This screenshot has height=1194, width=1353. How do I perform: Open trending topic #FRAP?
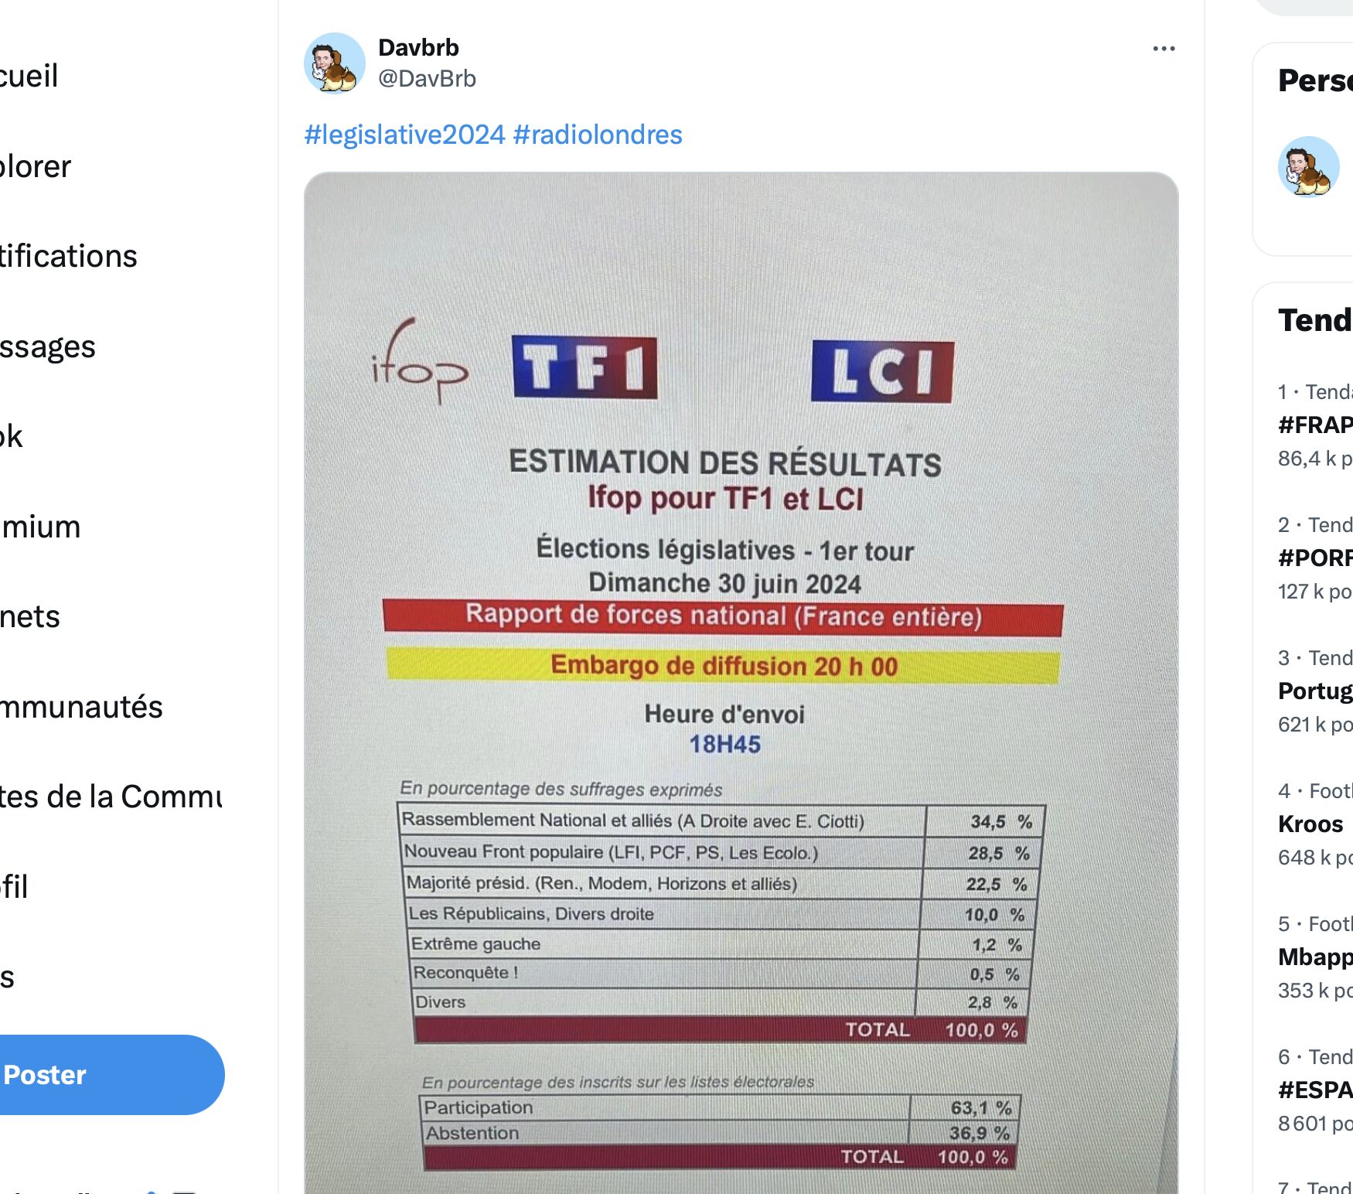[x=1314, y=425]
